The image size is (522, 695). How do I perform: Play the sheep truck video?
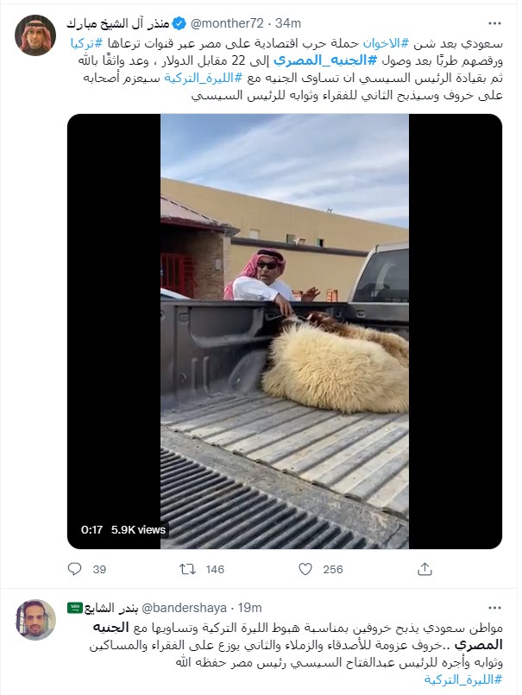[285, 332]
